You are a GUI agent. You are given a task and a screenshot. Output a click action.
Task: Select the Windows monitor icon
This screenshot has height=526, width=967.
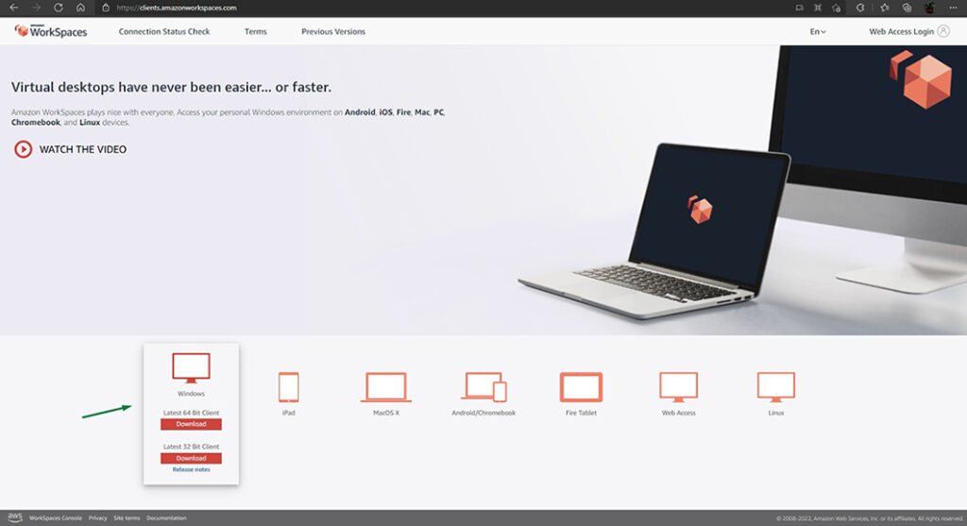click(191, 368)
